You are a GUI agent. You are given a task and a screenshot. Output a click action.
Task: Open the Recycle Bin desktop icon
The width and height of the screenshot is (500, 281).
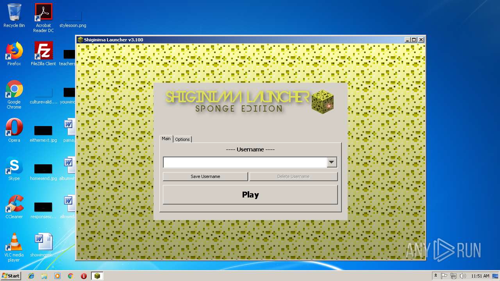14,16
